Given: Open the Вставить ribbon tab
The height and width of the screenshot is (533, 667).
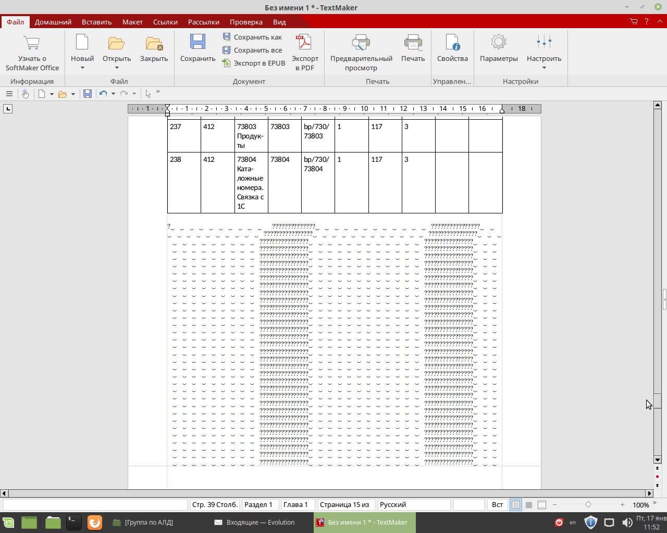Looking at the screenshot, I should pyautogui.click(x=96, y=22).
